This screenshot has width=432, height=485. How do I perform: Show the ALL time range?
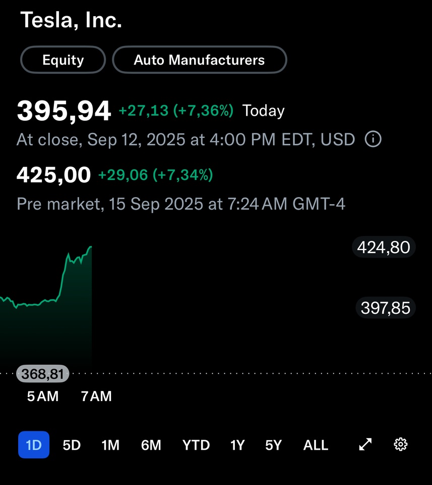coord(316,445)
